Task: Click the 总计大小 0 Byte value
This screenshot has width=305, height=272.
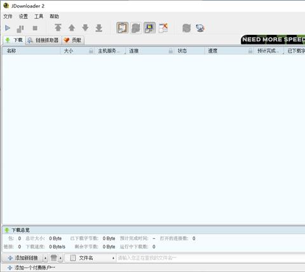Action: click(55, 238)
